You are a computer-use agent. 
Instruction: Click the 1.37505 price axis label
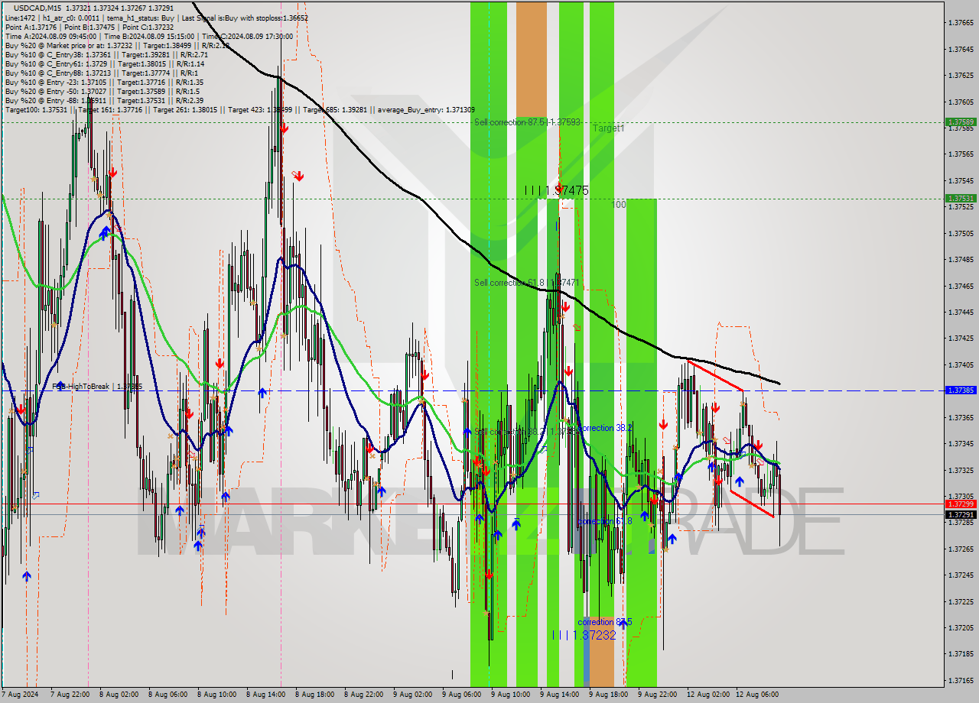point(961,233)
